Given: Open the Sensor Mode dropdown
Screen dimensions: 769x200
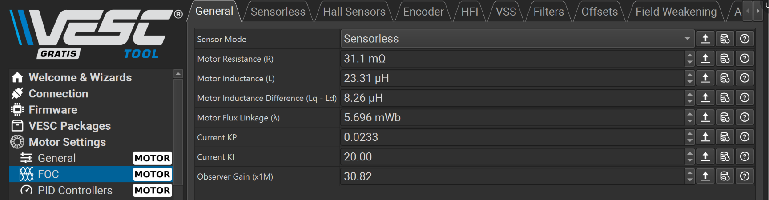Looking at the screenshot, I should (x=517, y=39).
